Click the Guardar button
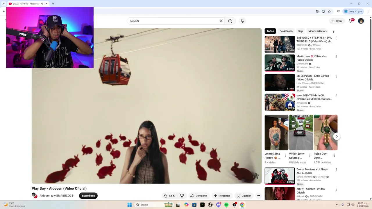 [x=244, y=196]
